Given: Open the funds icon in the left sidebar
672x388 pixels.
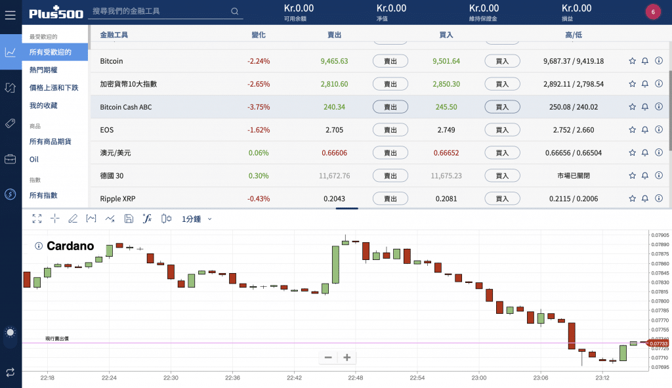Looking at the screenshot, I should [x=10, y=195].
